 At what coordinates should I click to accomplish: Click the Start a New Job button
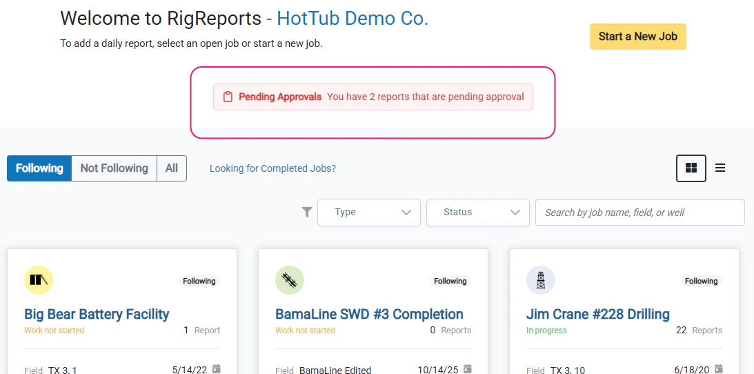click(637, 37)
